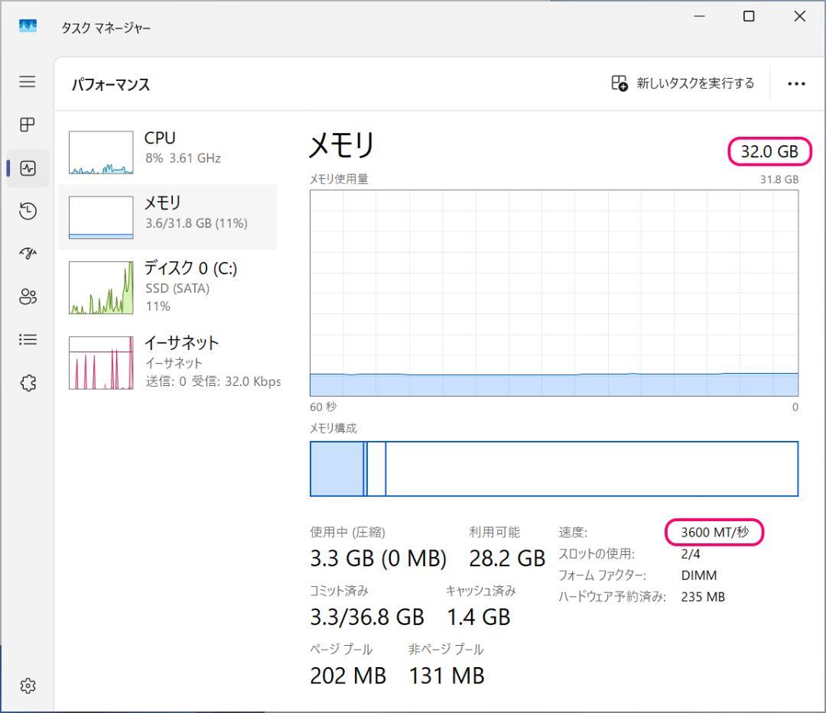Select the Performance pulse icon in sidebar
Screen dimensions: 826x713
pyautogui.click(x=28, y=168)
